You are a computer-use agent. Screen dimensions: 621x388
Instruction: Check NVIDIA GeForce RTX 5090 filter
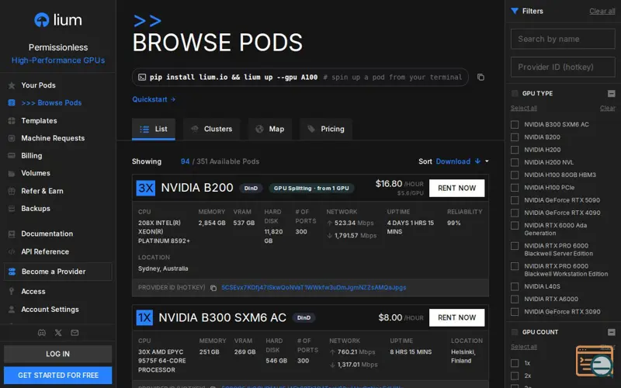pyautogui.click(x=515, y=200)
